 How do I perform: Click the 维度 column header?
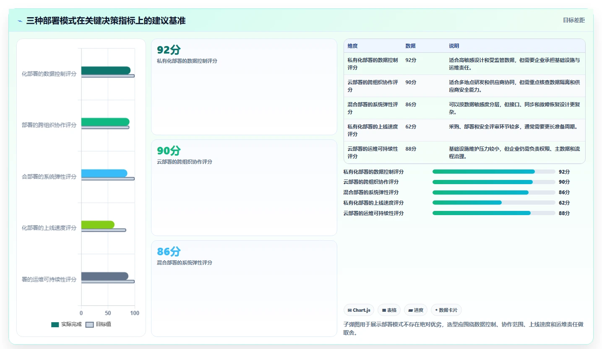(x=353, y=46)
